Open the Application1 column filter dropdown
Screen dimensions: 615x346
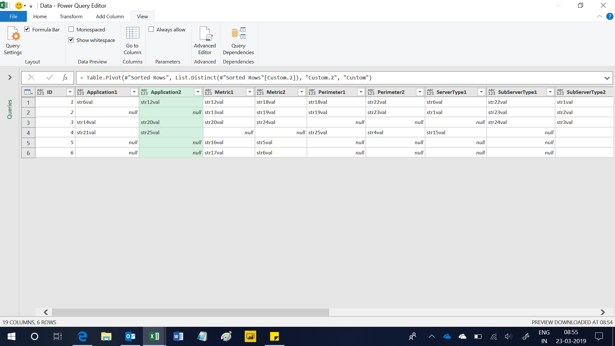(x=134, y=92)
